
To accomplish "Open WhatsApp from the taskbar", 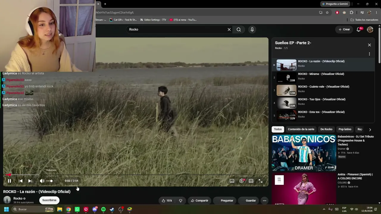I will click(77, 209).
